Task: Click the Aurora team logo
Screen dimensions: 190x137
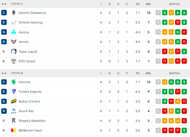Action: (x=14, y=32)
